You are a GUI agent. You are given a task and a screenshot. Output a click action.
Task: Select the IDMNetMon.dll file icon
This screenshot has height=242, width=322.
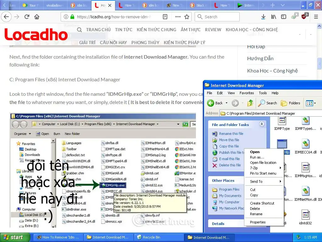(306, 191)
